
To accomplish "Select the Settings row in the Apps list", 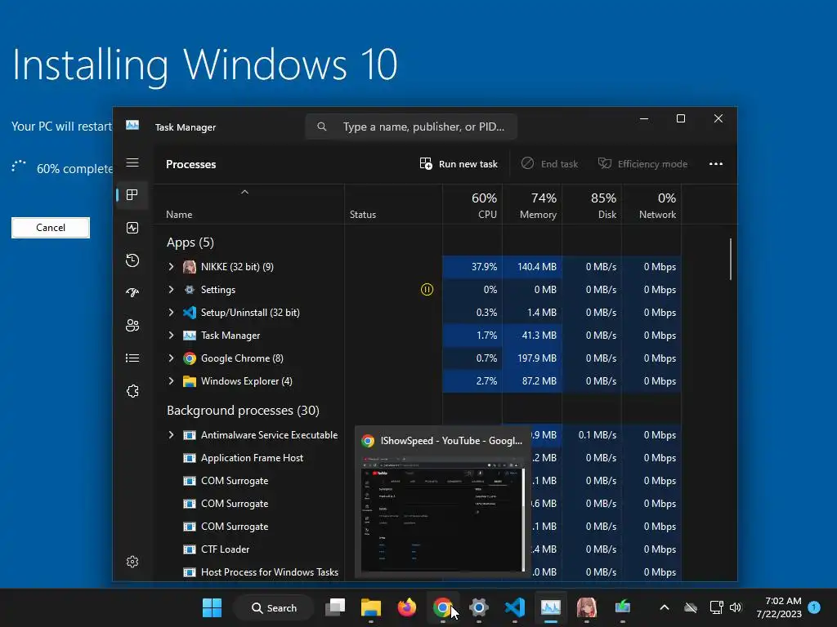I will 418,290.
